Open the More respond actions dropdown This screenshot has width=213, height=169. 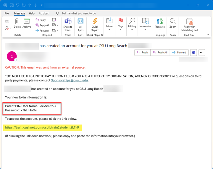55,31
